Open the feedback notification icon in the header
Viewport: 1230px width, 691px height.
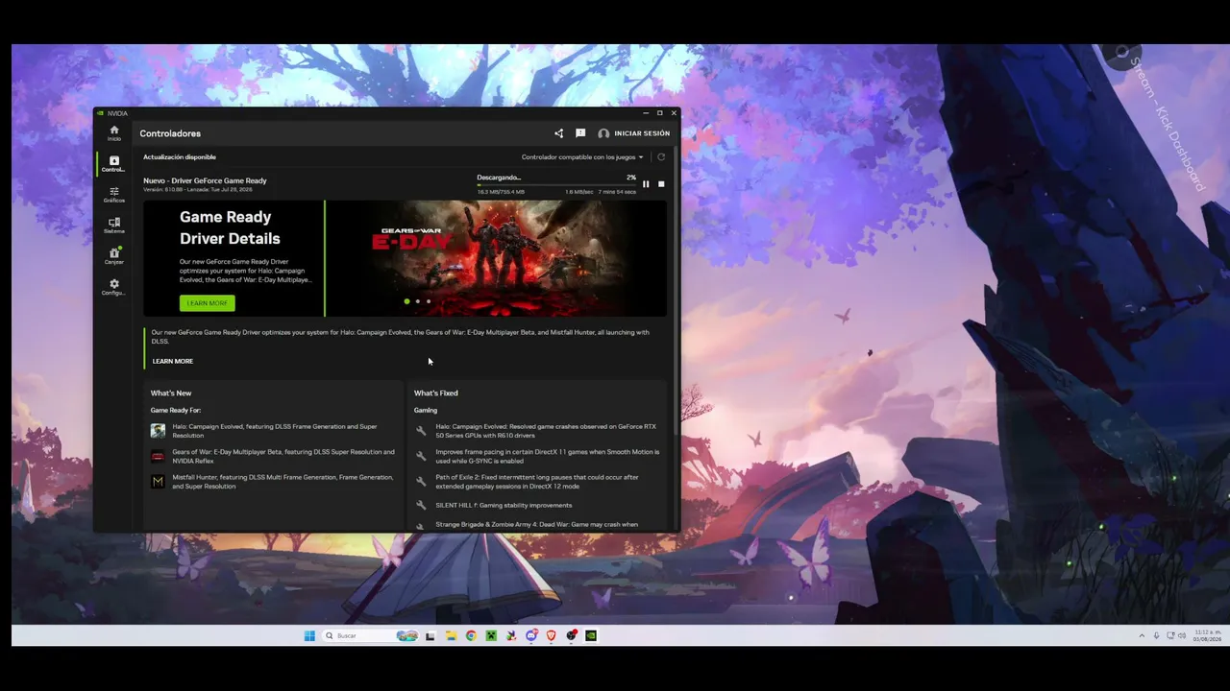[x=580, y=133]
